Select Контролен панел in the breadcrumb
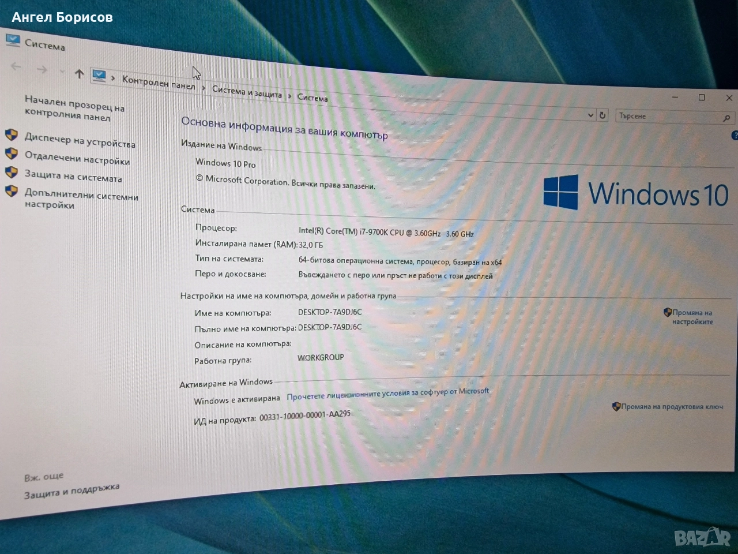738x554 pixels. click(x=159, y=83)
